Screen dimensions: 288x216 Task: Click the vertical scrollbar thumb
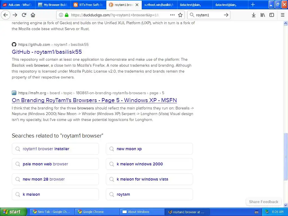[285, 156]
